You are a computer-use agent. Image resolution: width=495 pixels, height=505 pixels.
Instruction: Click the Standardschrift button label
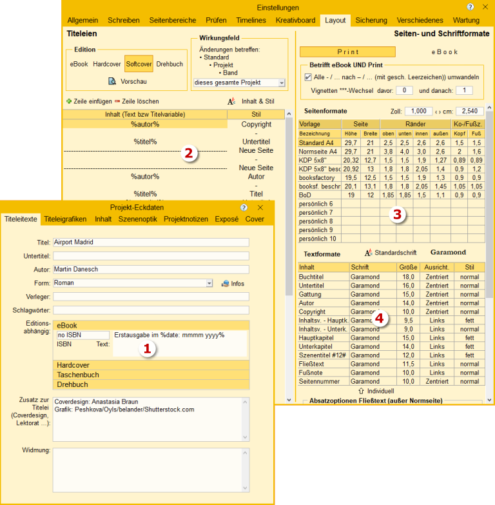395,253
